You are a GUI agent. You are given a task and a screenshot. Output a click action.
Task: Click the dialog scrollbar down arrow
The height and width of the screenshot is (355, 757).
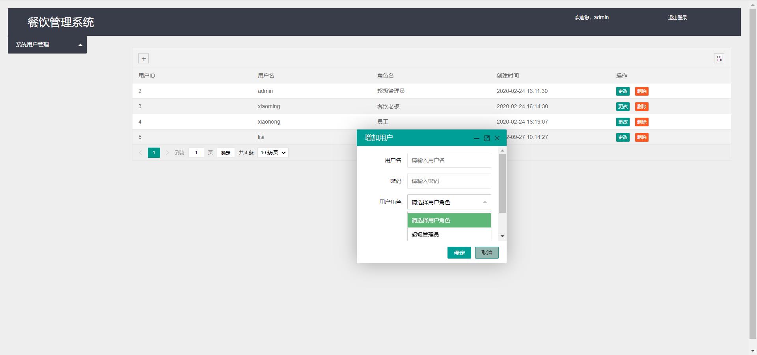(502, 236)
